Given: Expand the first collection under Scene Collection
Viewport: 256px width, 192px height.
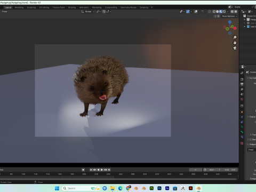Looking at the screenshot, I should 245,20.
